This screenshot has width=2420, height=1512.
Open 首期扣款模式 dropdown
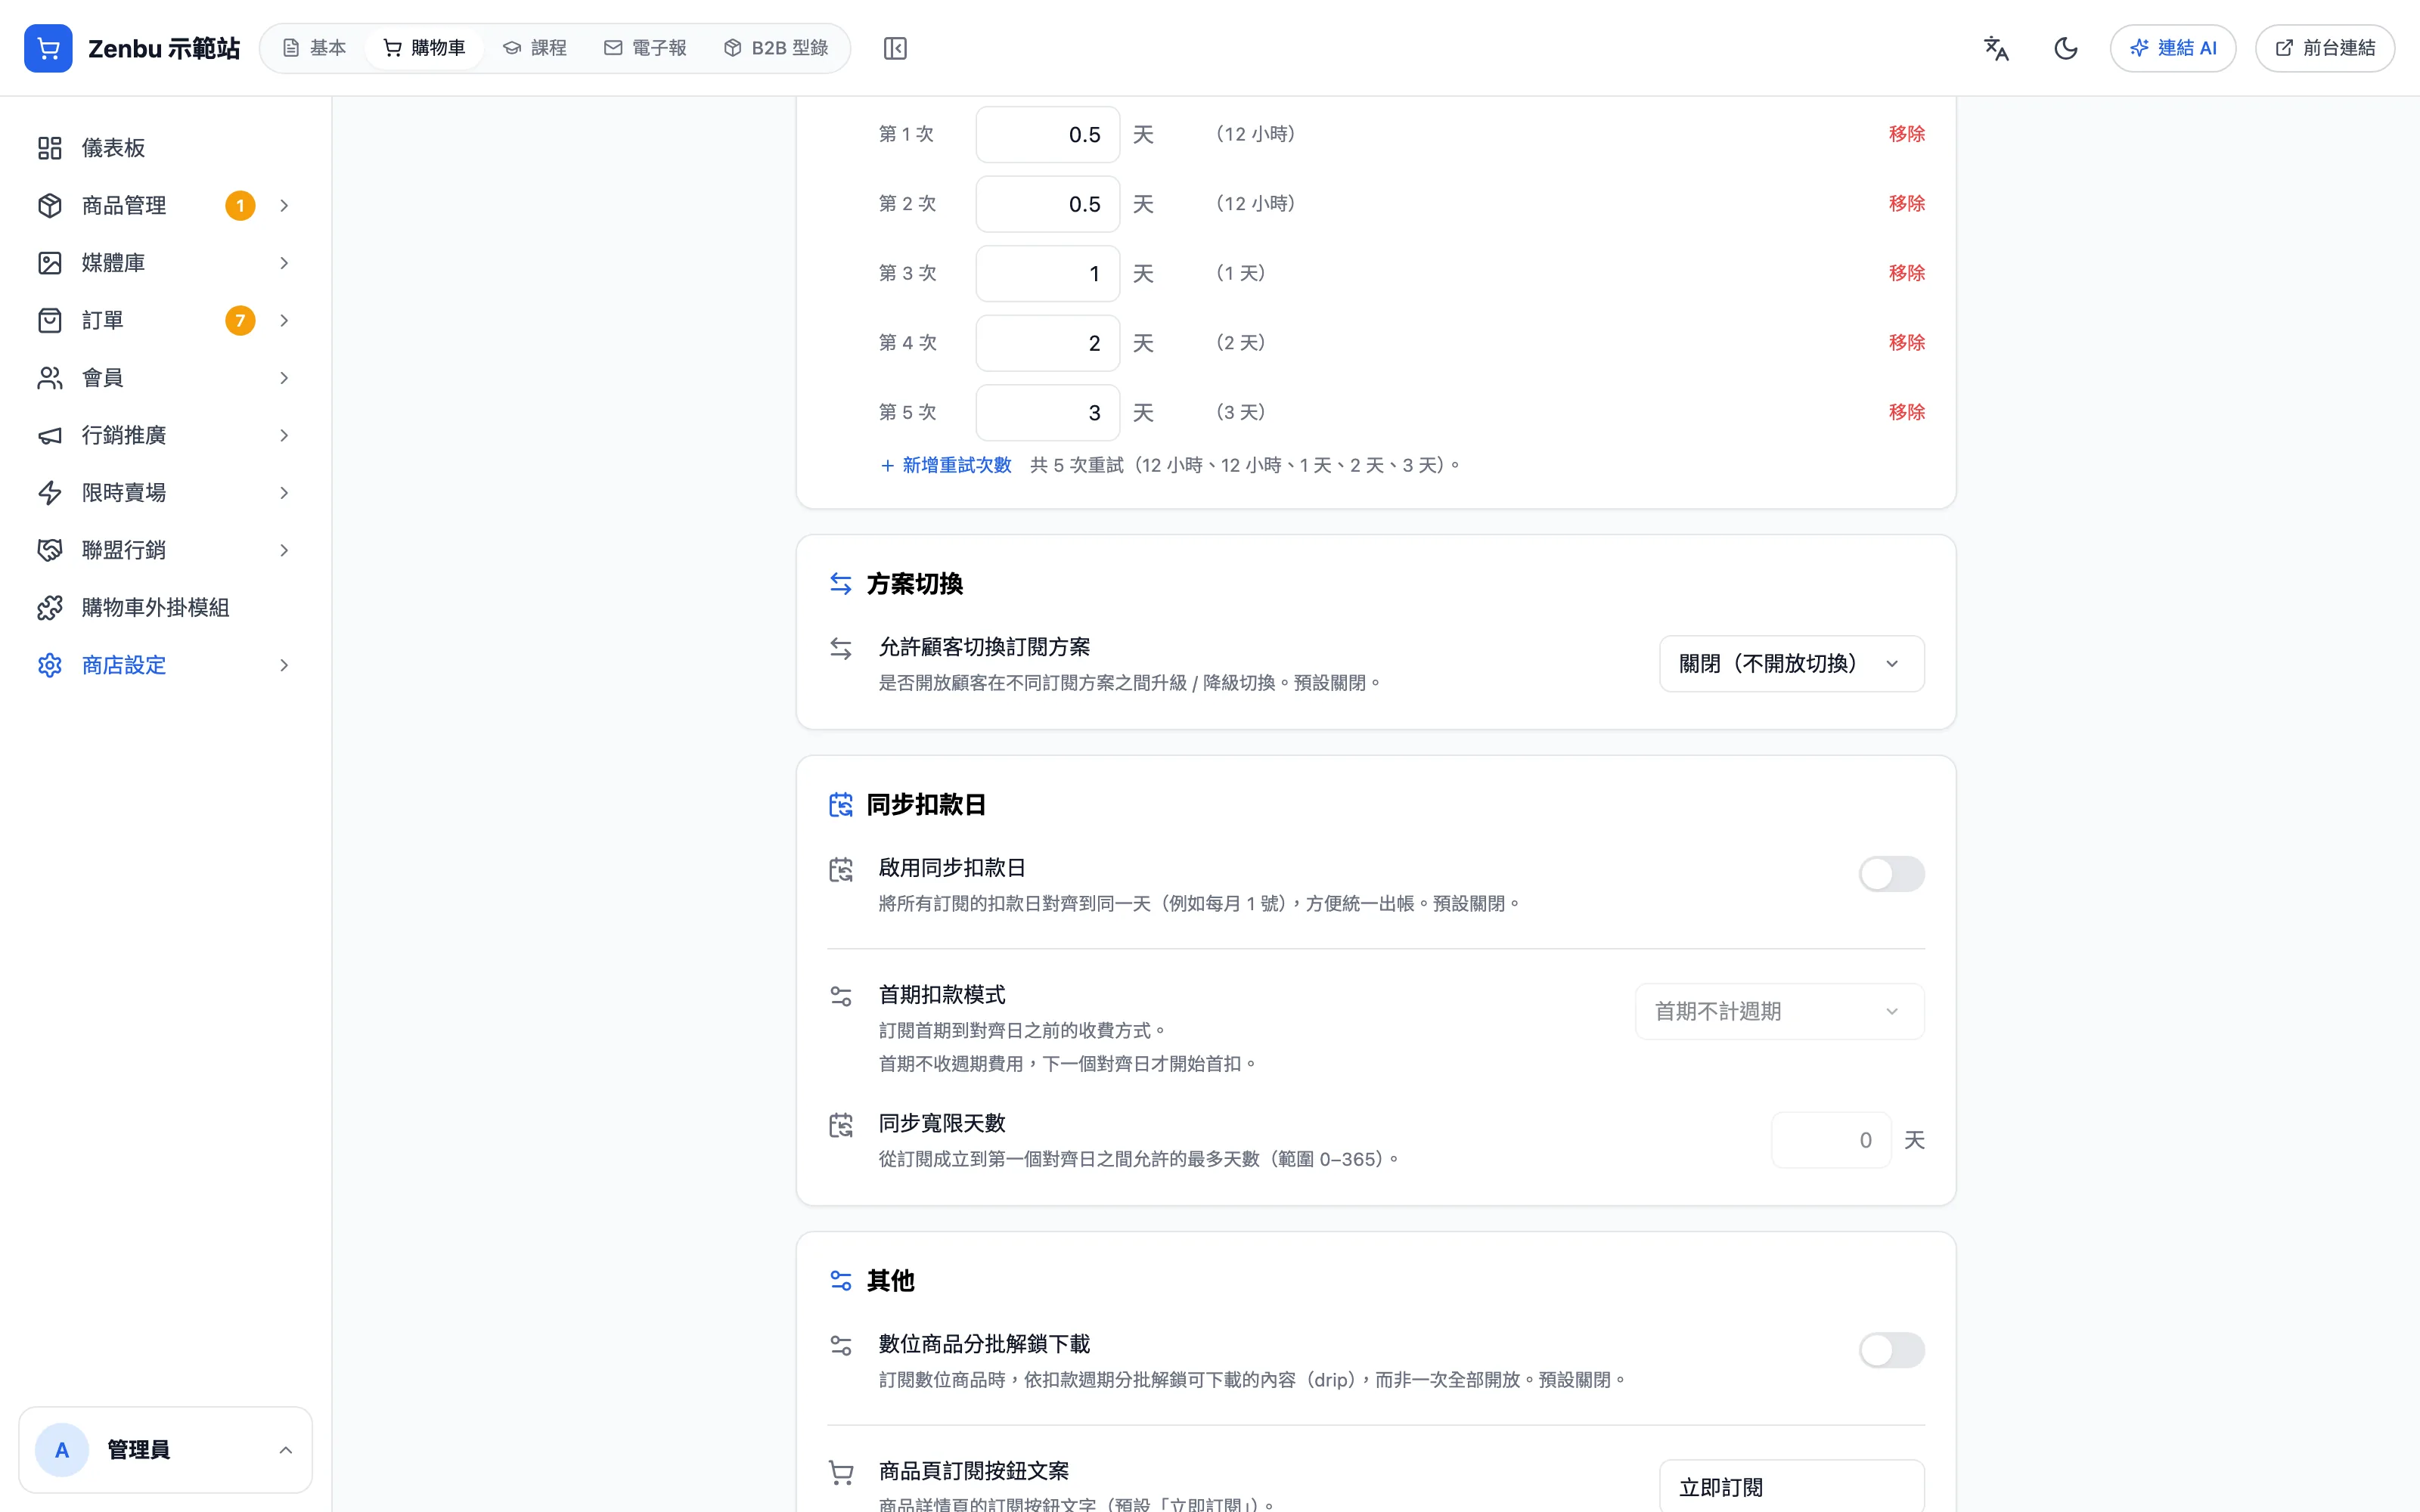[1779, 1011]
